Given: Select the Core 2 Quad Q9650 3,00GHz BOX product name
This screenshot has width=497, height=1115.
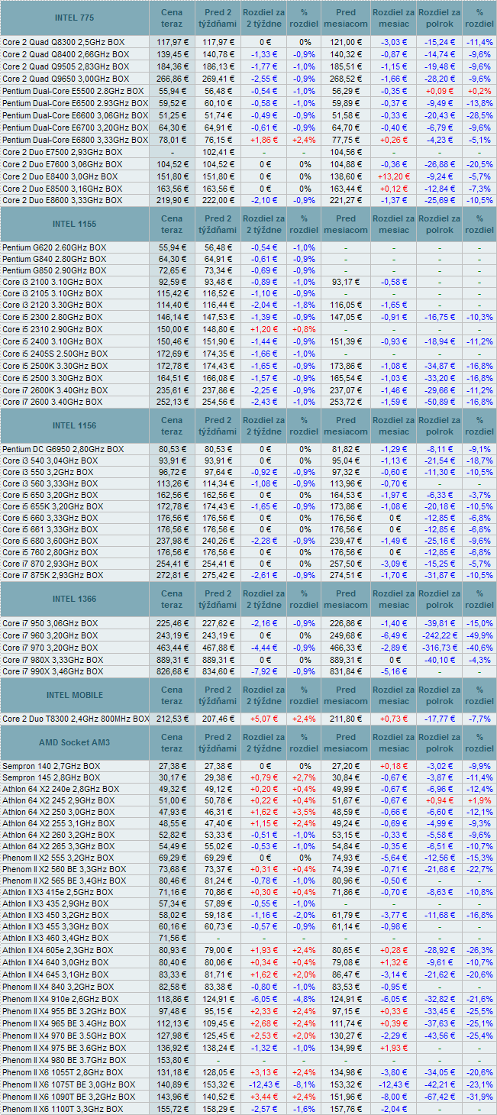Looking at the screenshot, I should pos(67,79).
